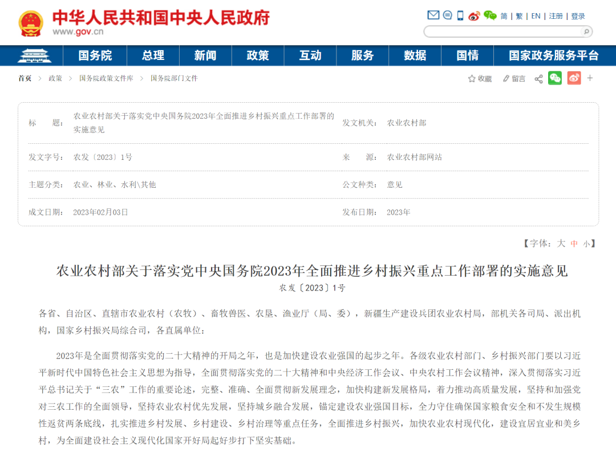Select medium font size 中
Viewport: 616px width, 452px height.
(x=574, y=243)
